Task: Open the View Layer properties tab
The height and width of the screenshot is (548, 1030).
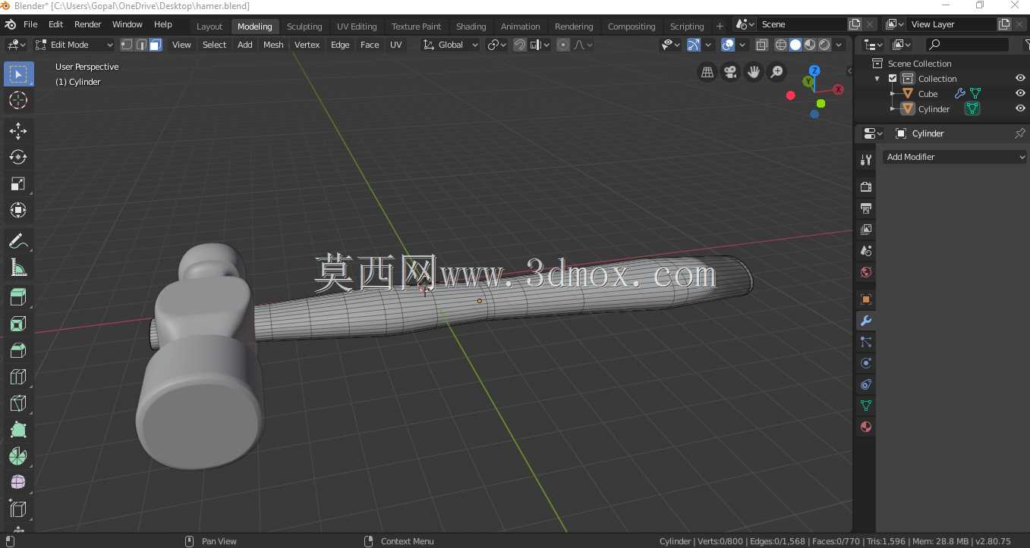Action: click(865, 230)
